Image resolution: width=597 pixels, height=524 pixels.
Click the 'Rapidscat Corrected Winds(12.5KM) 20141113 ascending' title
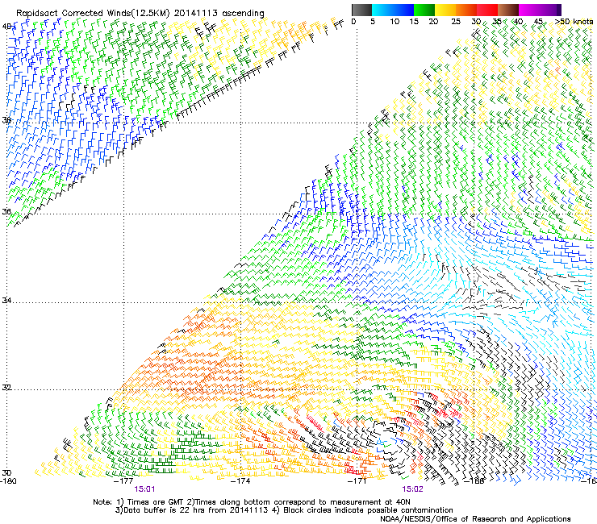pos(140,14)
